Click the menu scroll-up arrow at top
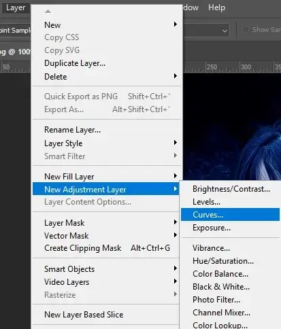 click(x=48, y=12)
